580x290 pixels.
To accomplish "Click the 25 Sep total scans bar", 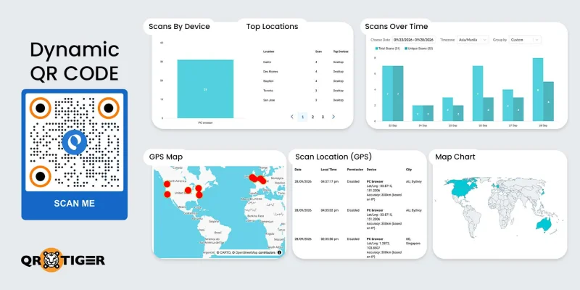I will coord(447,109).
